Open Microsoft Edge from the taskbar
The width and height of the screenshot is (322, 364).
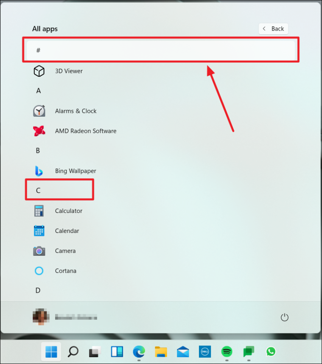pos(139,351)
